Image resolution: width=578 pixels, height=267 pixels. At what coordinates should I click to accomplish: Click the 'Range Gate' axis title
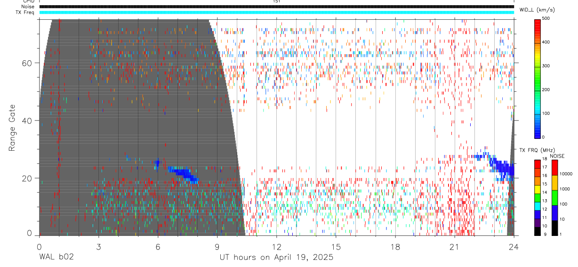pyautogui.click(x=11, y=128)
